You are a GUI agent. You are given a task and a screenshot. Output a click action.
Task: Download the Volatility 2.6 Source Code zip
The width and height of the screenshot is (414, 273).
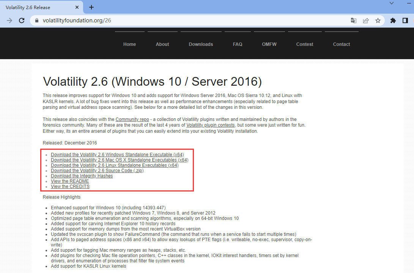pos(97,170)
